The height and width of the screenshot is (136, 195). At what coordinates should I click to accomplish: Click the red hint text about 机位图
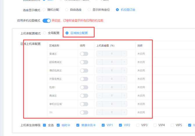click(78, 21)
